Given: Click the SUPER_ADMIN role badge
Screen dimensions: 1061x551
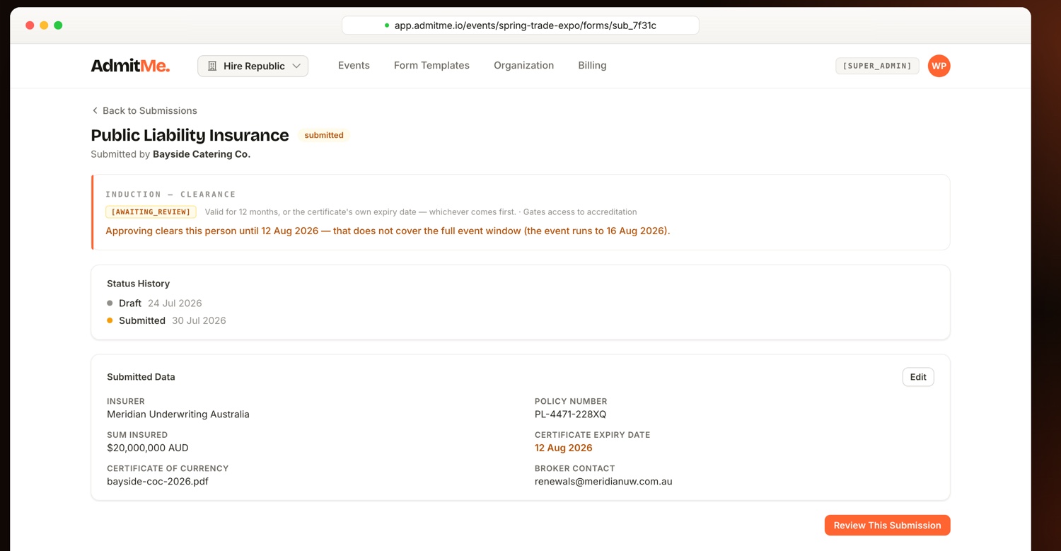Looking at the screenshot, I should [877, 66].
